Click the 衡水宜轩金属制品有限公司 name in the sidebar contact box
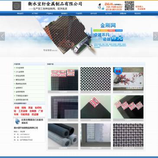The height and width of the screenshot is (158, 158). tap(26, 128)
